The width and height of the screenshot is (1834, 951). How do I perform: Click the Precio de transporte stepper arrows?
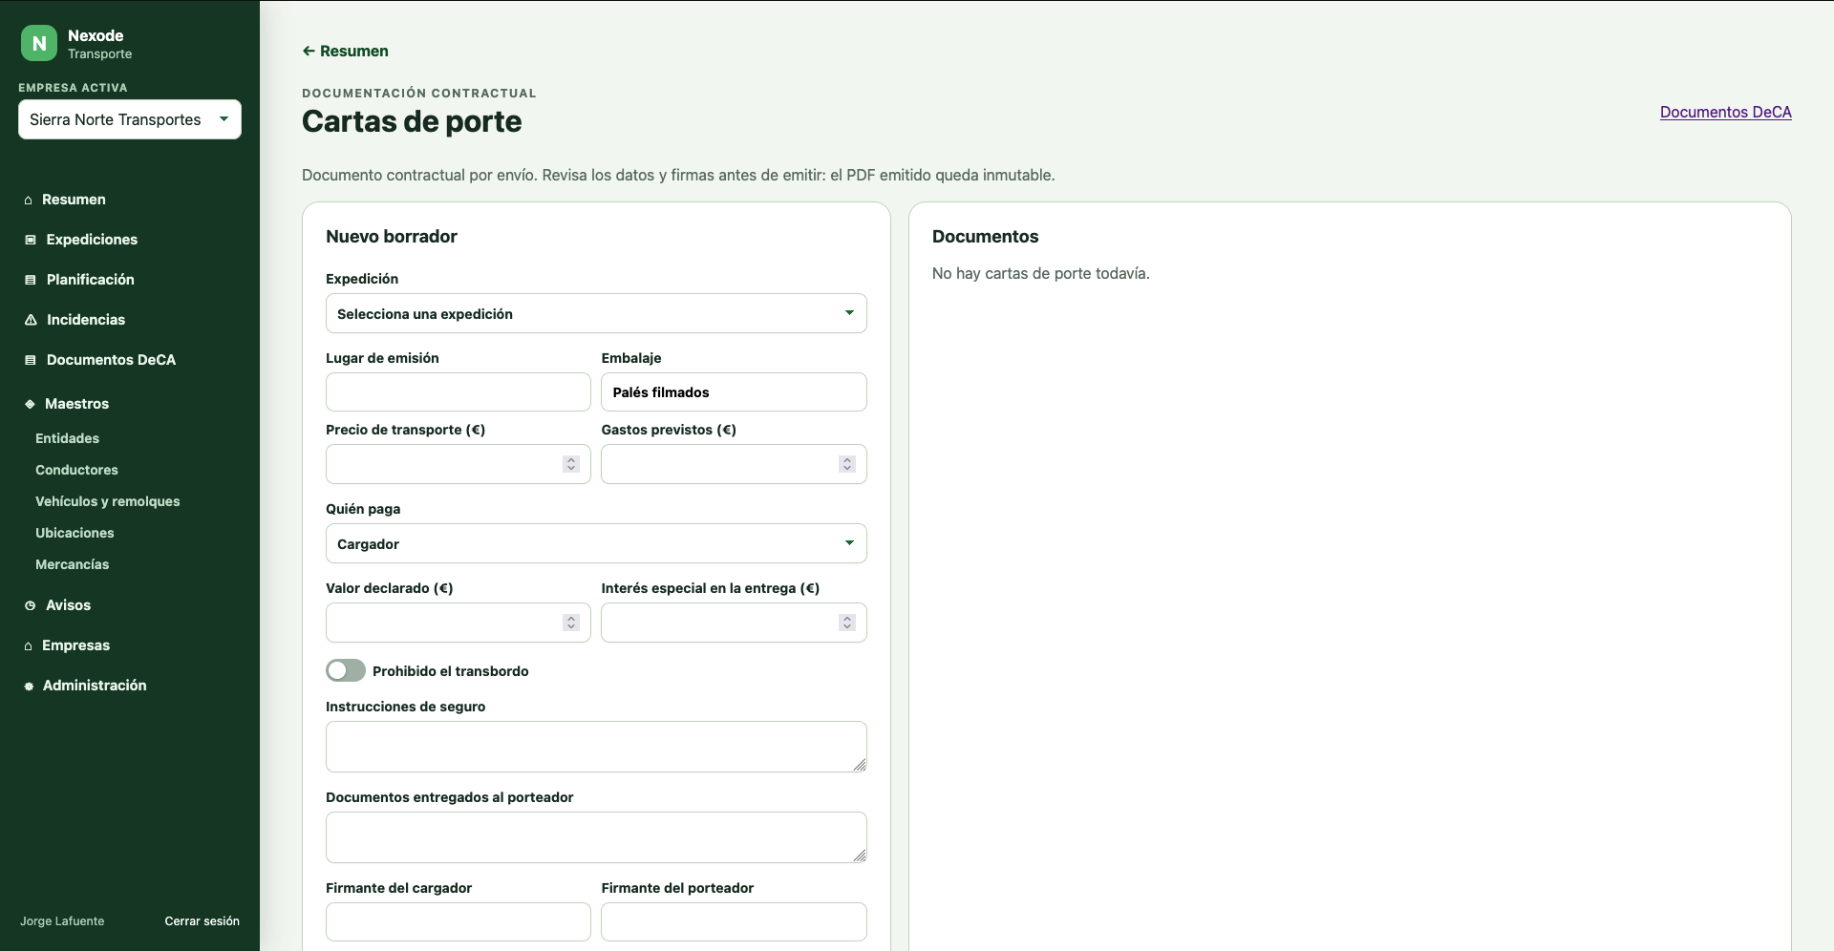coord(571,464)
